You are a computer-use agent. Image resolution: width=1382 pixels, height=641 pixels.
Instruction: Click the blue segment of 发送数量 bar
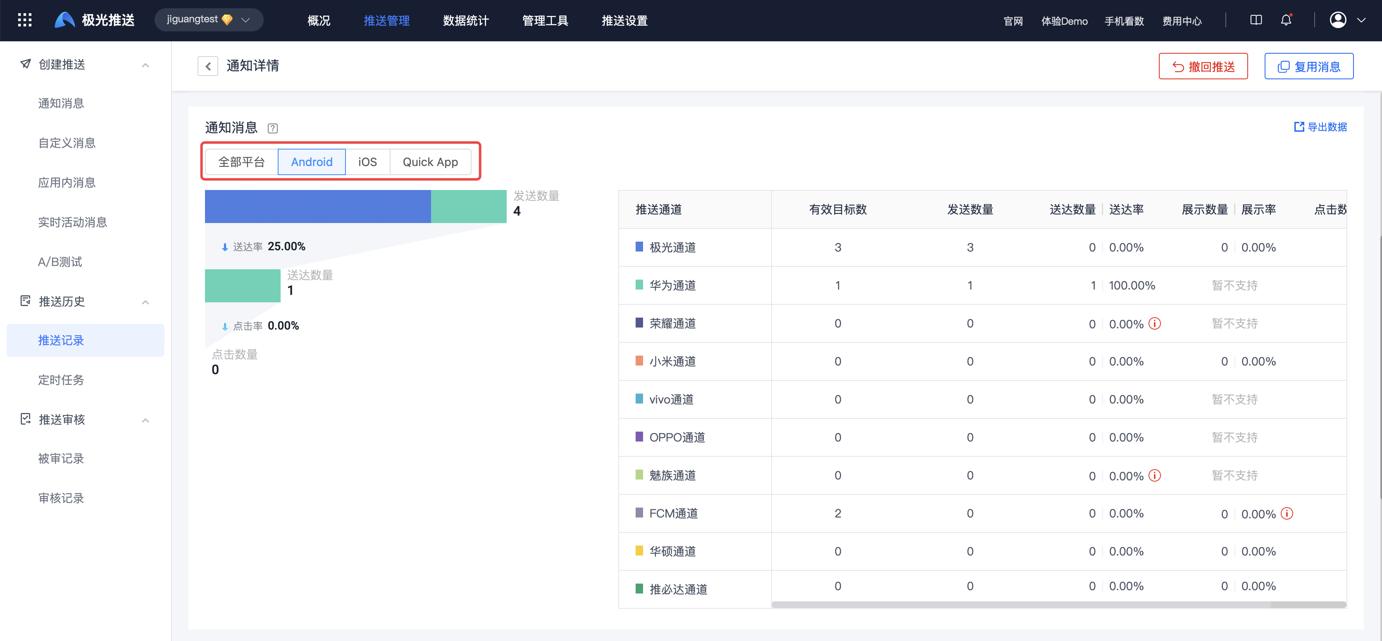pos(317,207)
